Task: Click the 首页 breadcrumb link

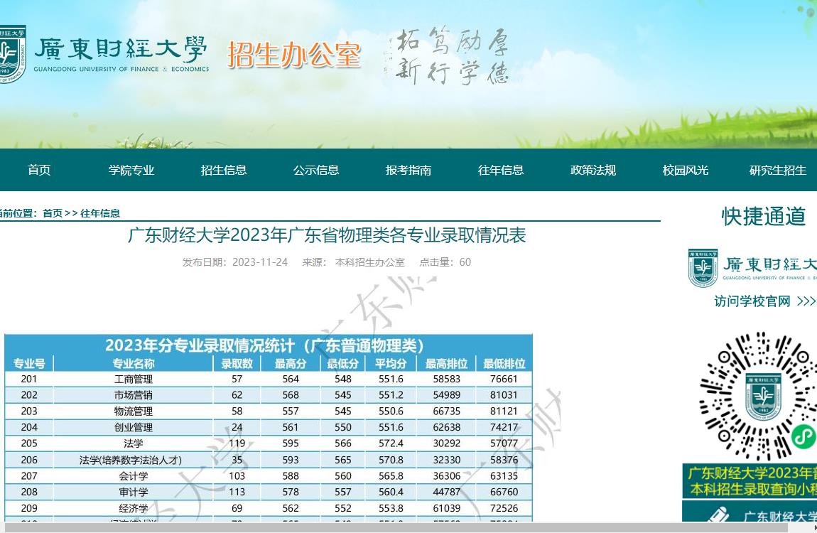Action: (x=52, y=213)
